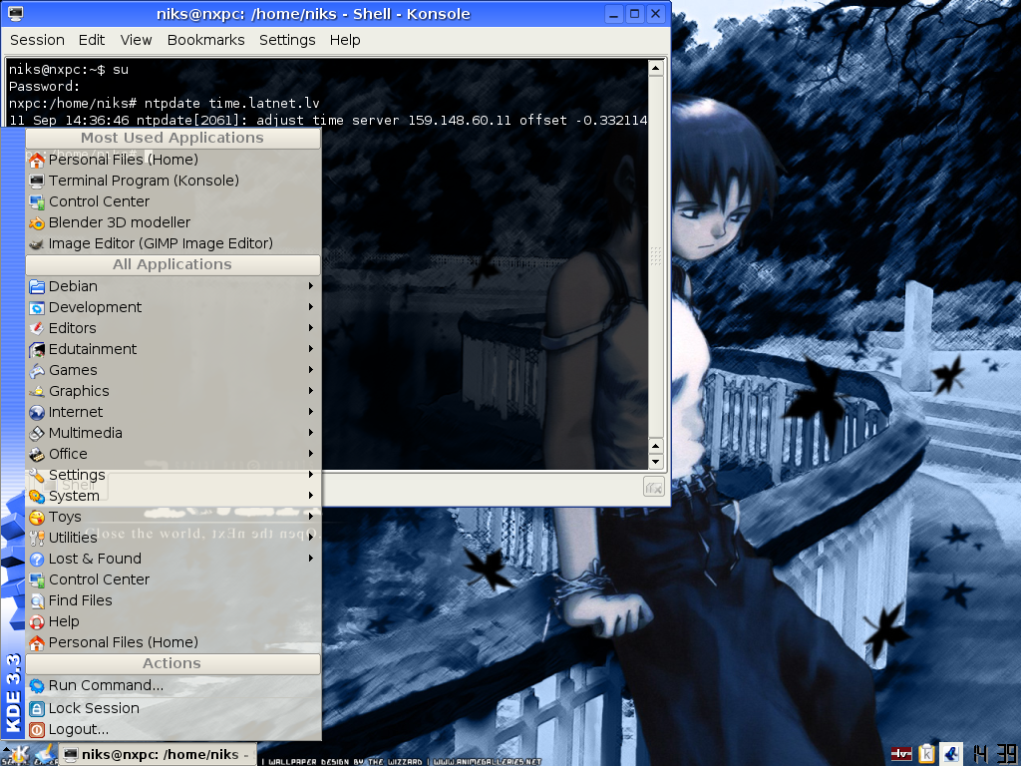Click the lifebuoy Help icon in K menu
Image resolution: width=1021 pixels, height=766 pixels.
[x=37, y=622]
